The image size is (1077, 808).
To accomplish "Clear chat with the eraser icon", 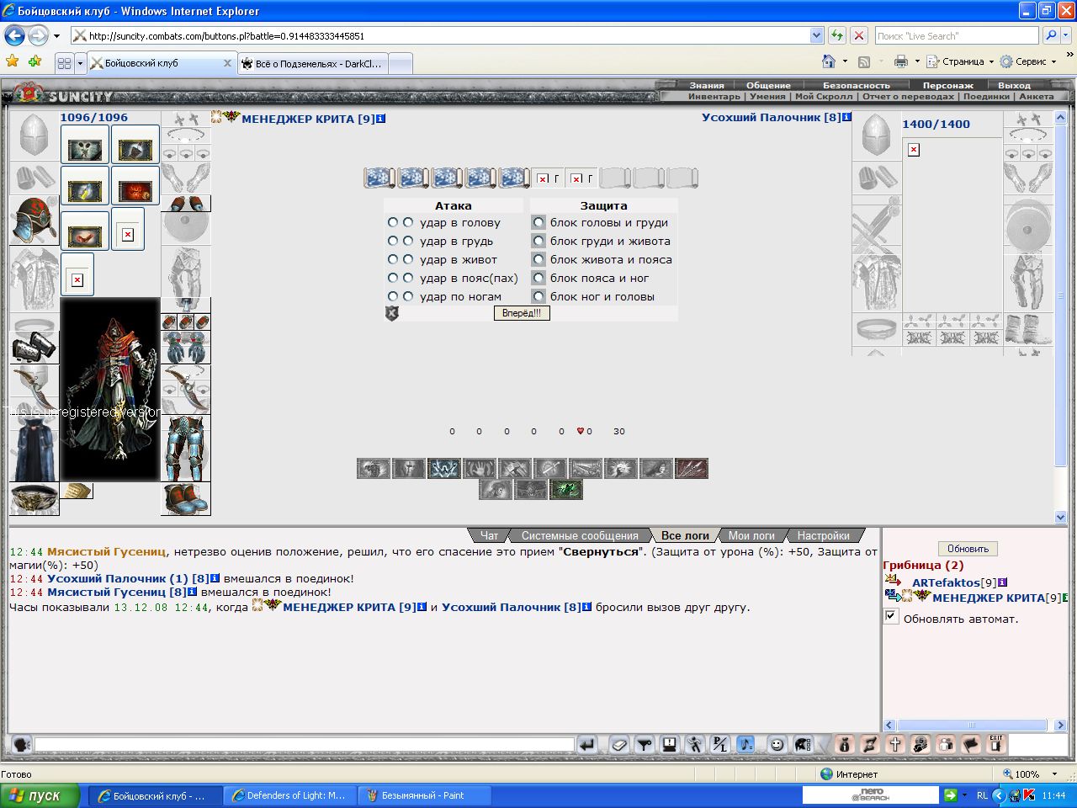I will tap(619, 745).
